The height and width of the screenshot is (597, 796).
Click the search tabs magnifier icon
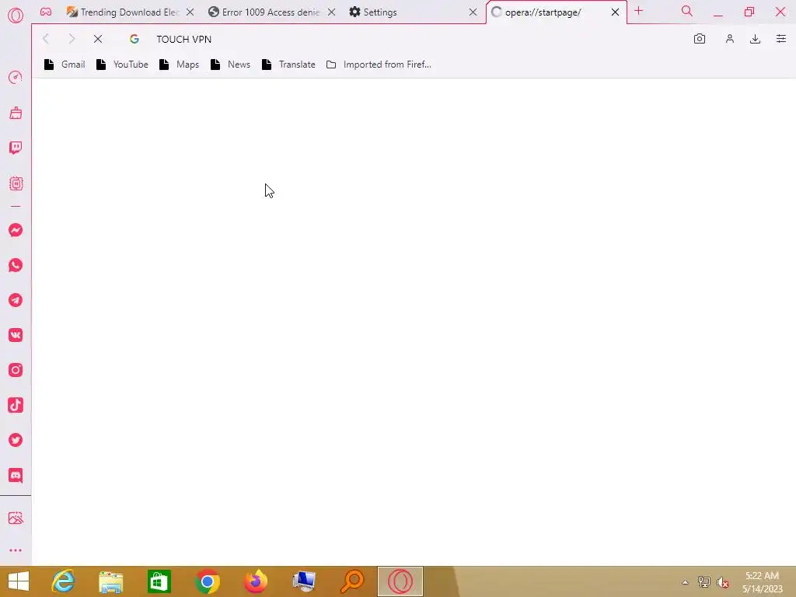(x=687, y=11)
